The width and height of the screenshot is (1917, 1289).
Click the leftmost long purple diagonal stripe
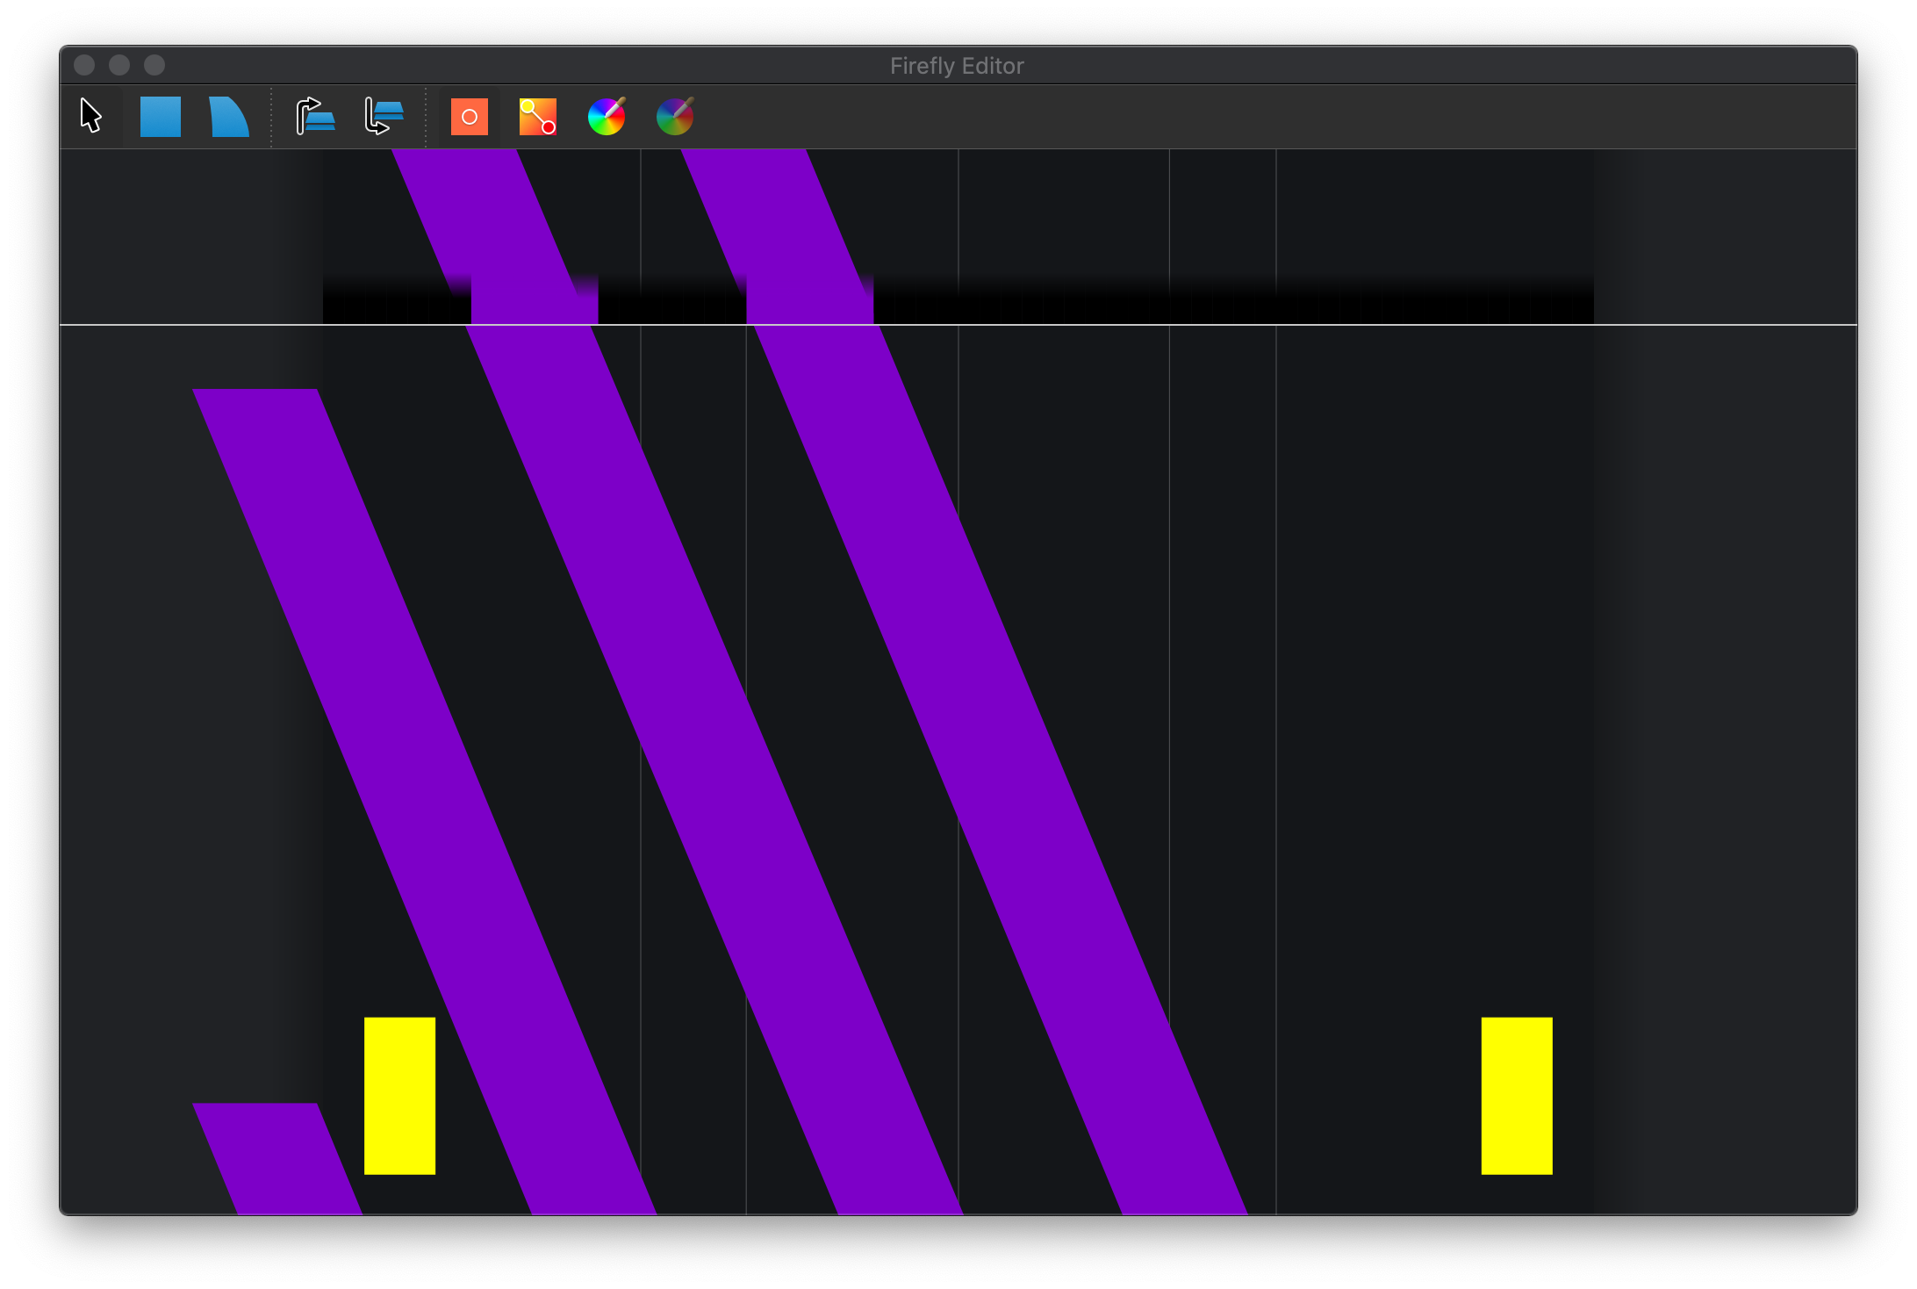(x=421, y=790)
